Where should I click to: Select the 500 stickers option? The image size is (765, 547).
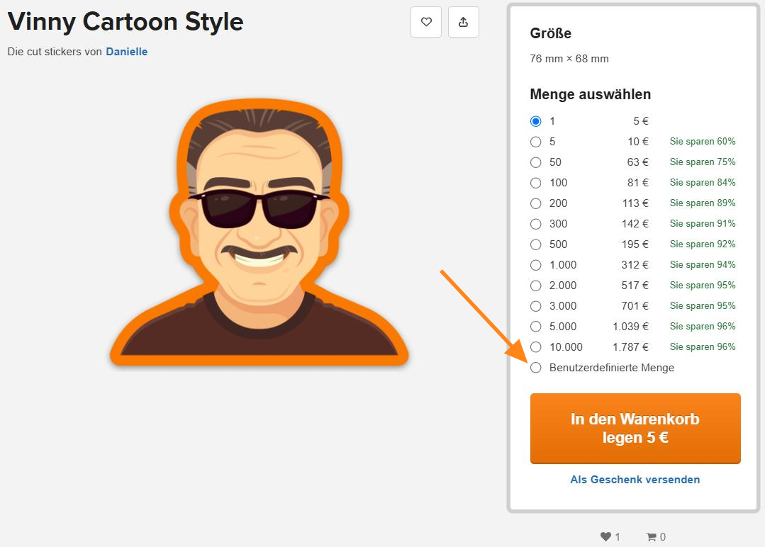[x=536, y=244]
